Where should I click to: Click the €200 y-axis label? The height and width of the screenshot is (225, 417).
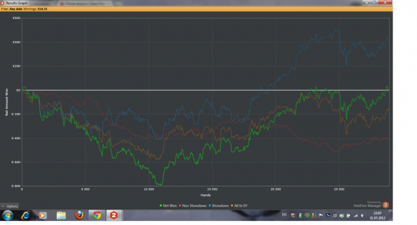17,66
